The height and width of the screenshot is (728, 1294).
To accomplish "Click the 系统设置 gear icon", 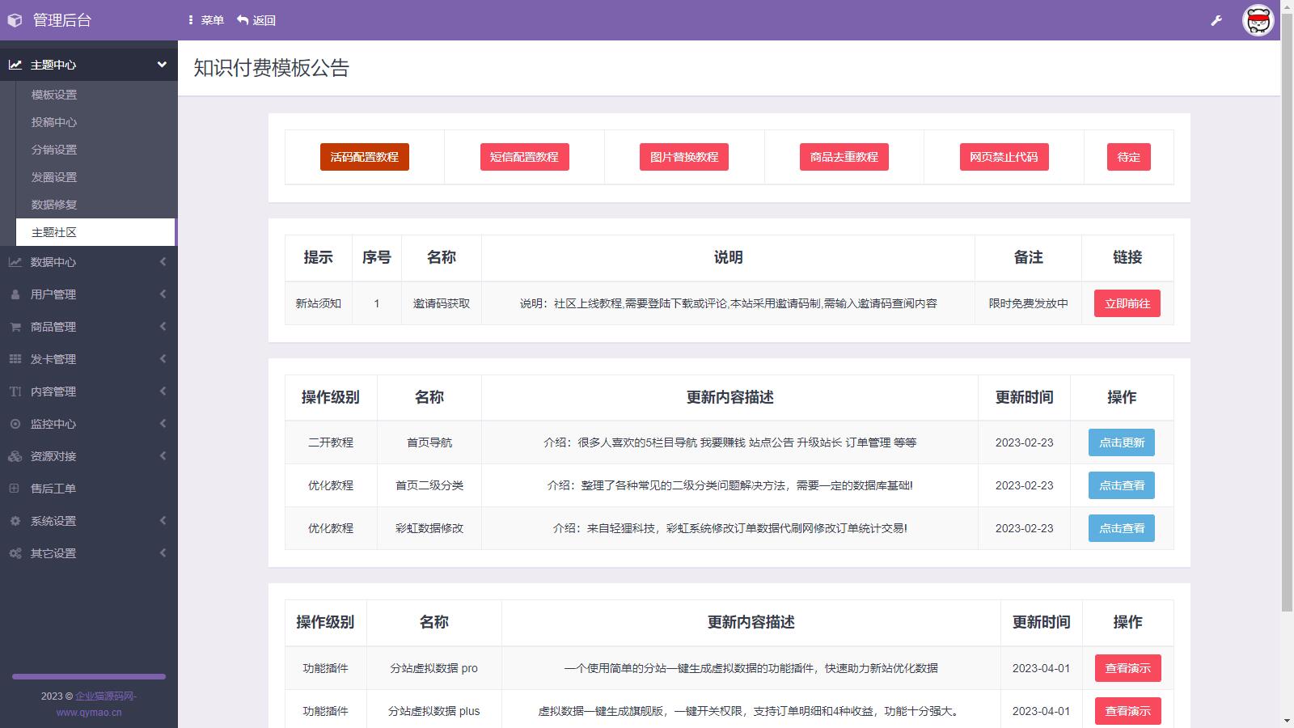I will coord(15,521).
